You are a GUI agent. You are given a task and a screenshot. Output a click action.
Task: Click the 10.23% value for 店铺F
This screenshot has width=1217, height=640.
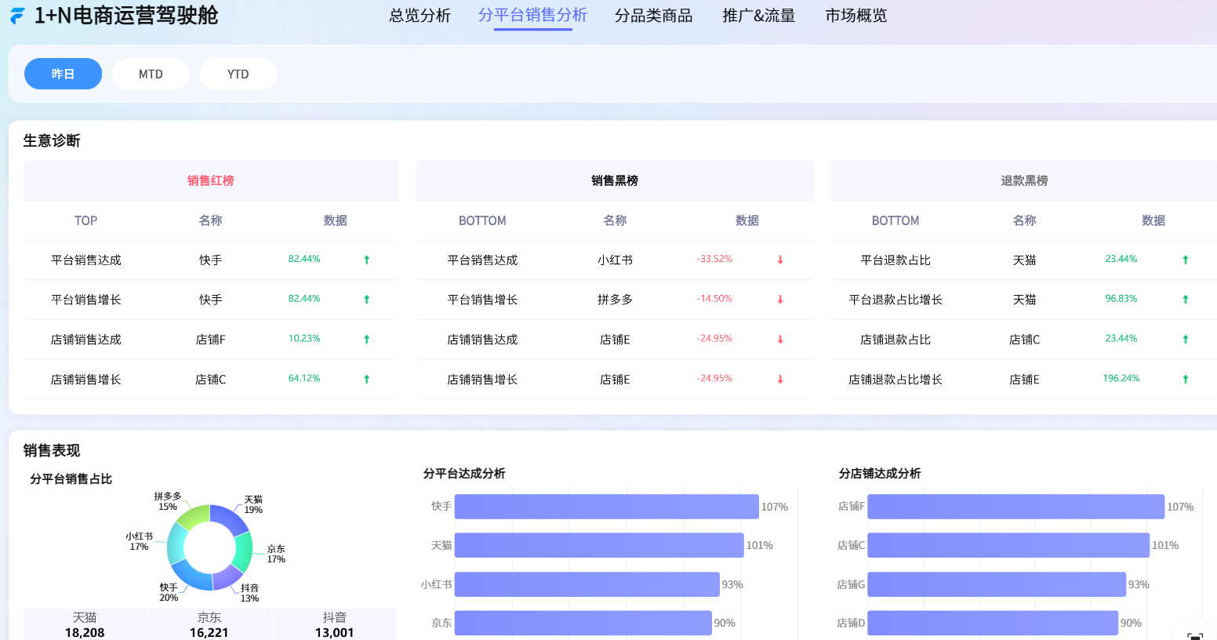[304, 339]
